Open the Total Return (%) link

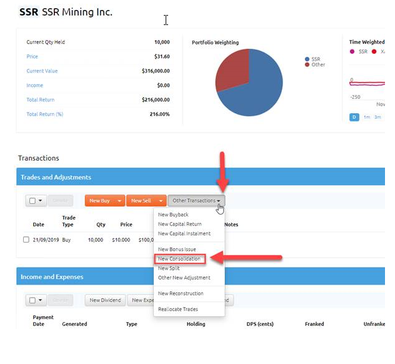coord(45,114)
